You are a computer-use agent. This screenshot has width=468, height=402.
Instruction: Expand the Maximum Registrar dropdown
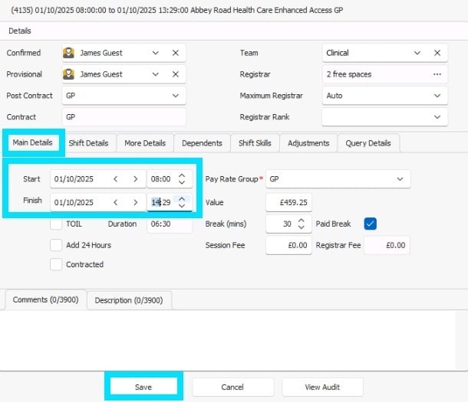pos(437,96)
